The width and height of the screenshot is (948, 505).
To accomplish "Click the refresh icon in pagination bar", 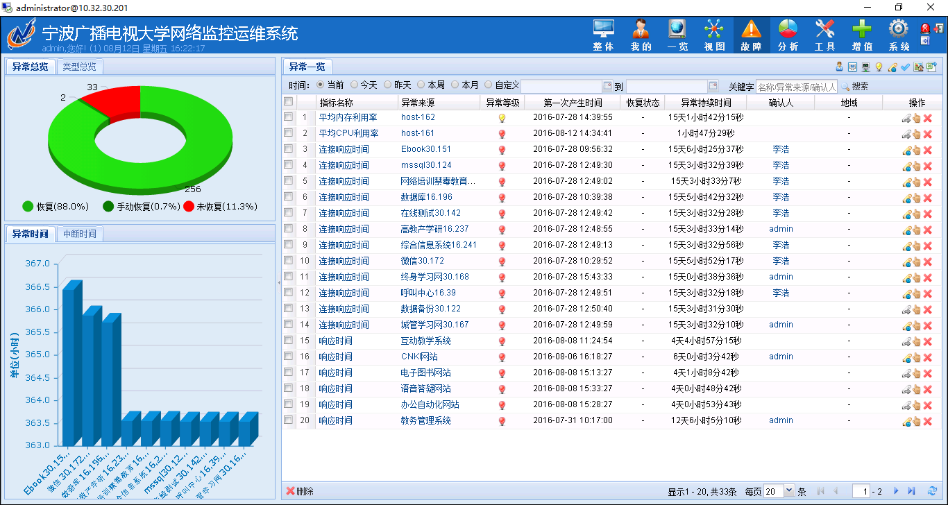I will [932, 491].
